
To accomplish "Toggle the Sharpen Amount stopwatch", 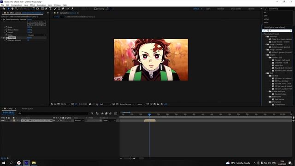I will pyautogui.click(x=6, y=40).
